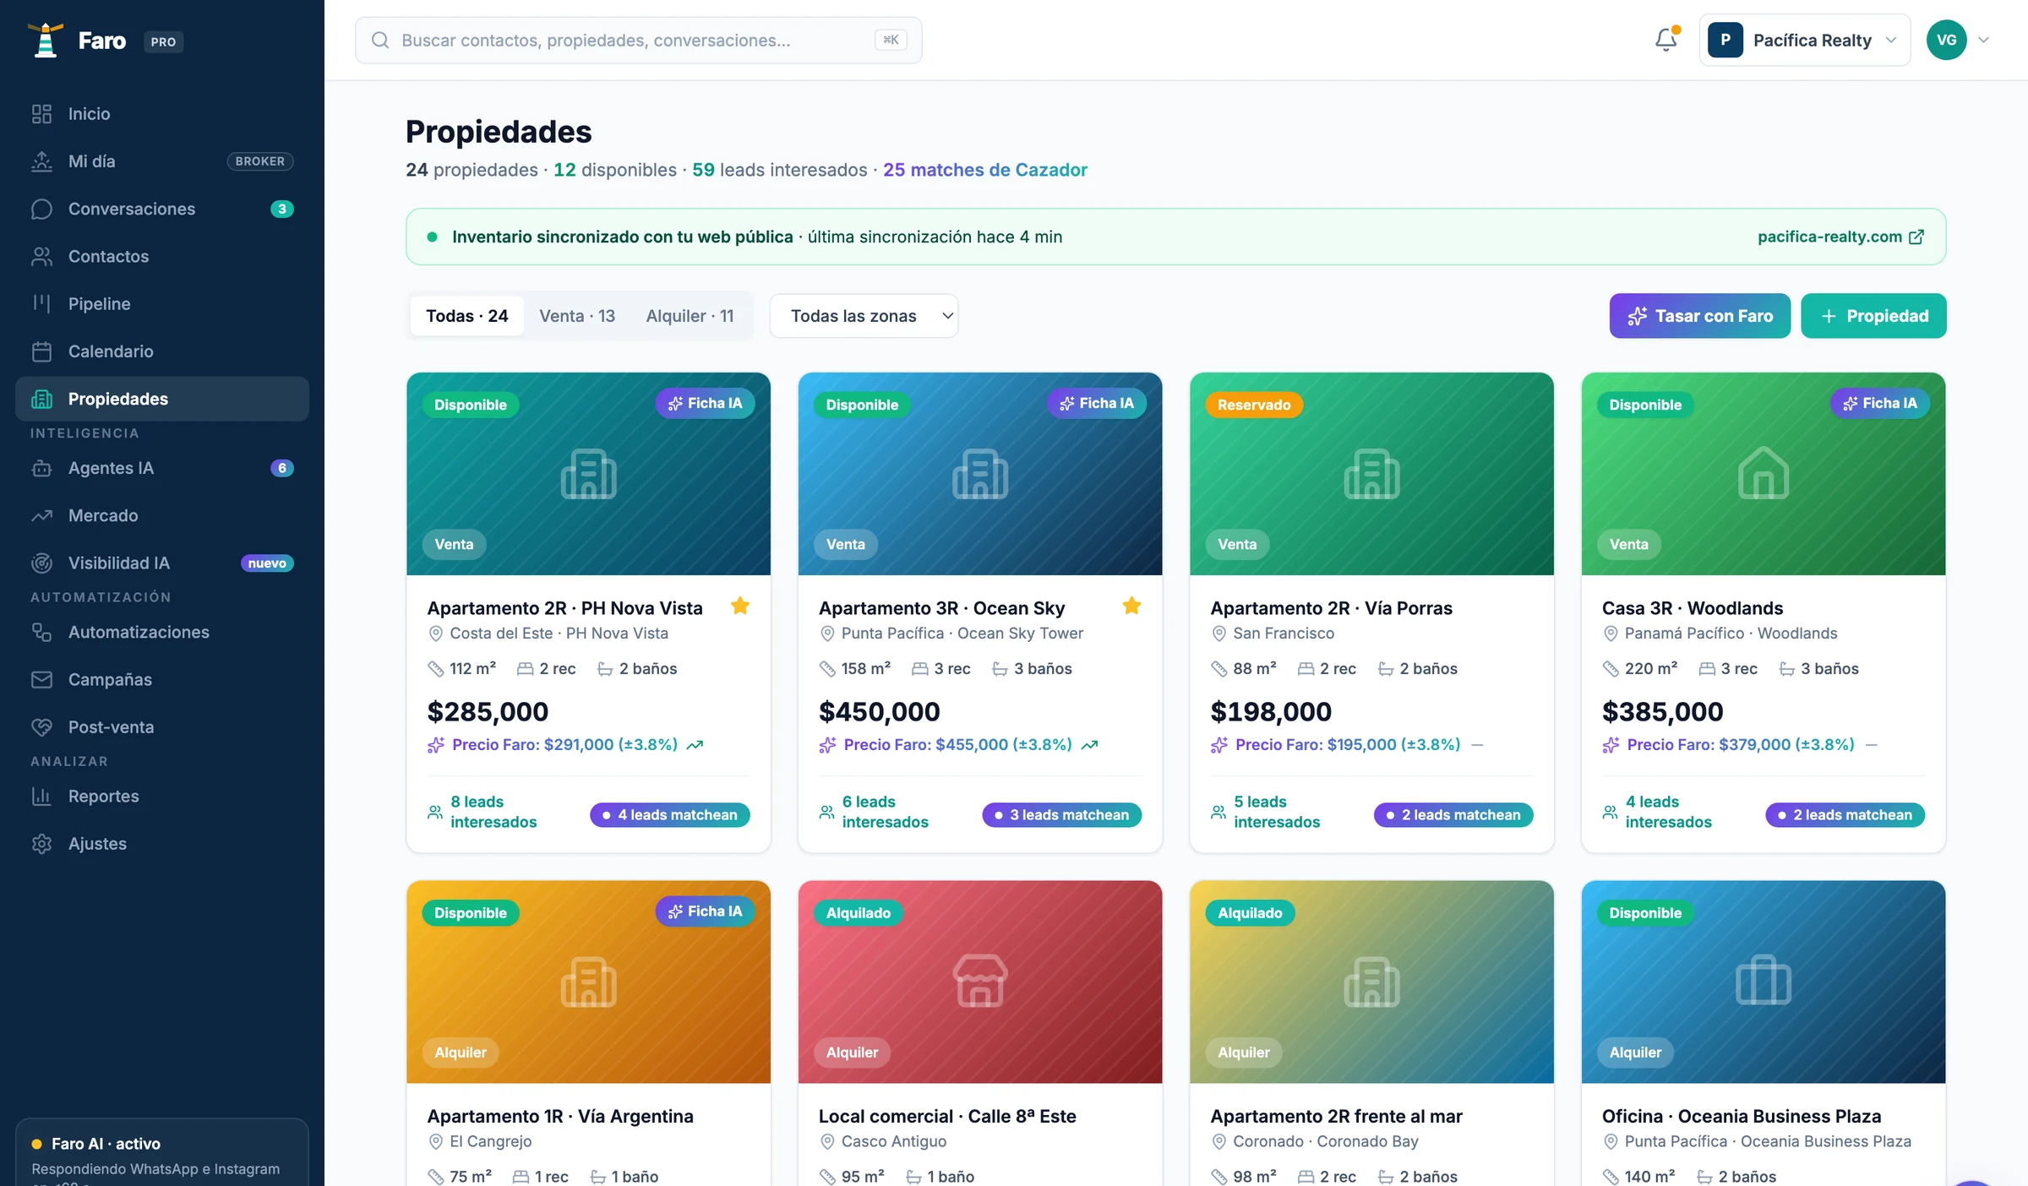The image size is (2028, 1186).
Task: Open Oficina · Oceania Business Plaza title
Action: click(1742, 1116)
